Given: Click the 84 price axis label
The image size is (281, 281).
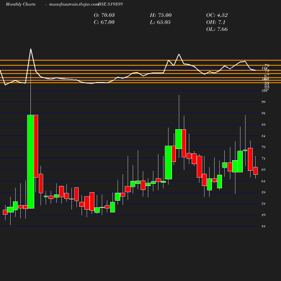Looking at the screenshot, I should coord(264,135).
